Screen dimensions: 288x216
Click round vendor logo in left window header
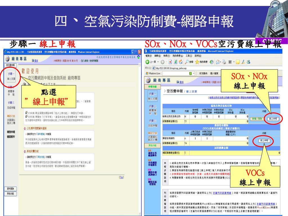[7, 59]
